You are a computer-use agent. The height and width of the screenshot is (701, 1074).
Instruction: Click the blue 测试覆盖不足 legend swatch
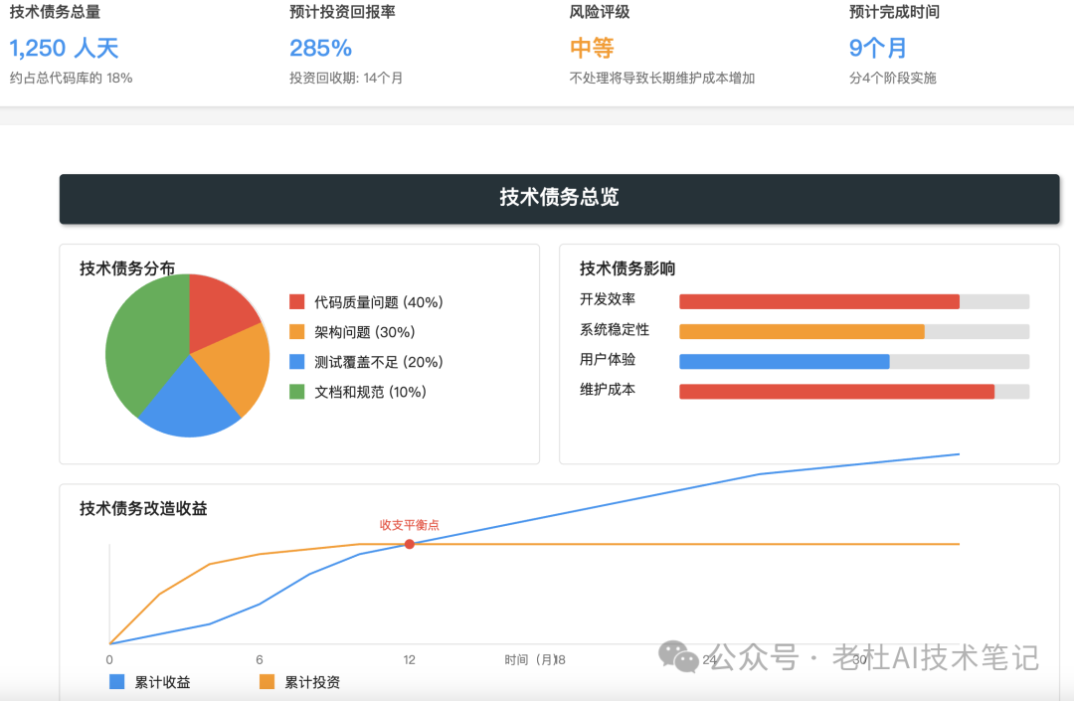(296, 362)
